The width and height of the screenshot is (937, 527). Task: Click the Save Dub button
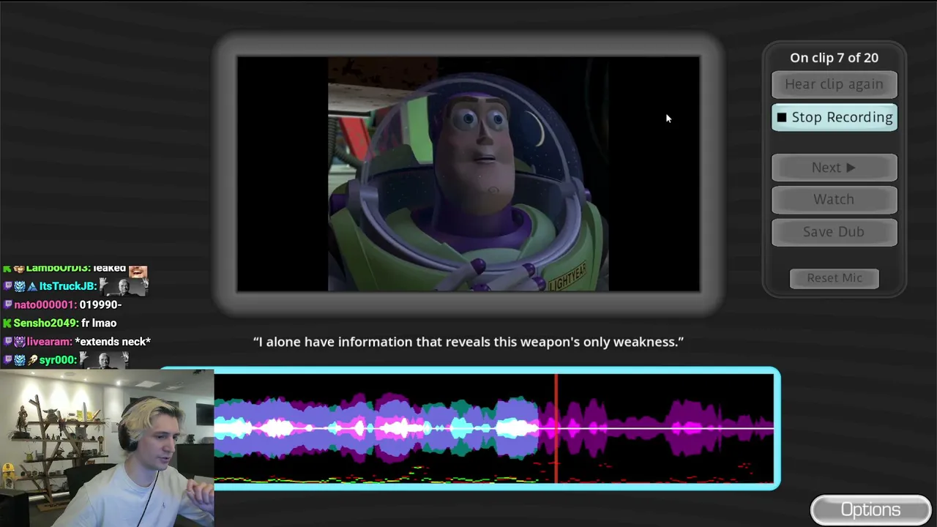[x=834, y=231]
